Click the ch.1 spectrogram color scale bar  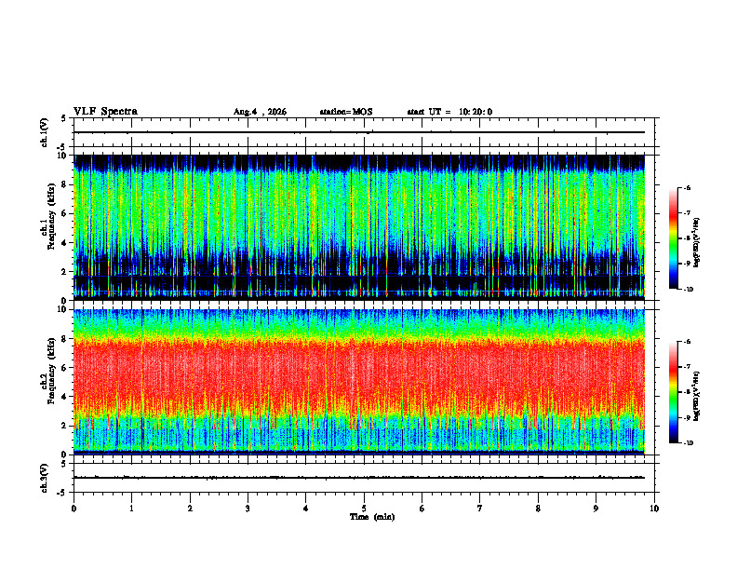[673, 238]
